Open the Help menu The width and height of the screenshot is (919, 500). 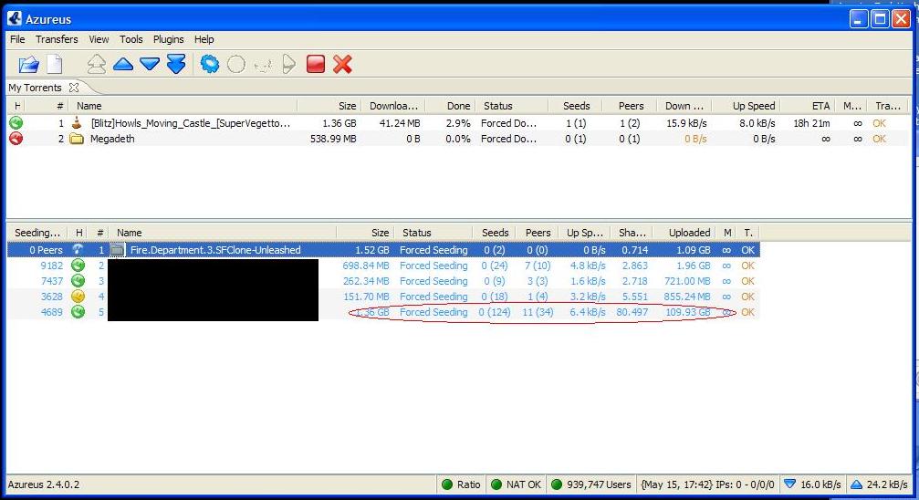coord(204,39)
